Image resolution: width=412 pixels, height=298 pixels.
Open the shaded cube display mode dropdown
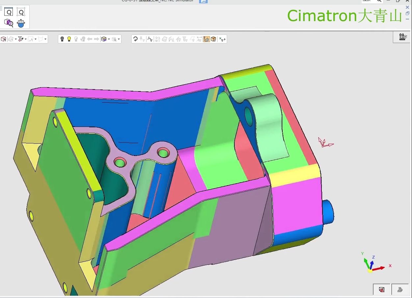109,39
